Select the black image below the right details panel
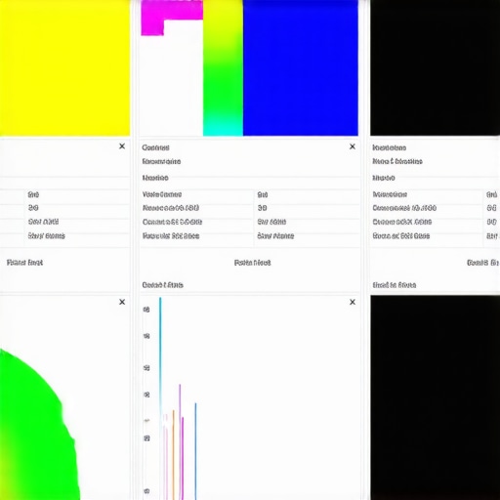 point(435,397)
